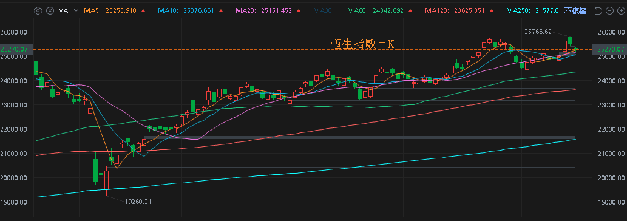This screenshot has height=221, width=627.
Task: Zoom in chart with plus icon
Action: [620, 11]
